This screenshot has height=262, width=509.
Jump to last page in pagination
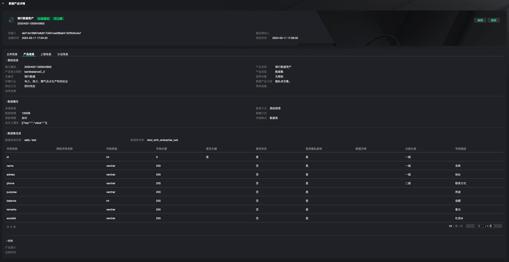click(500, 226)
